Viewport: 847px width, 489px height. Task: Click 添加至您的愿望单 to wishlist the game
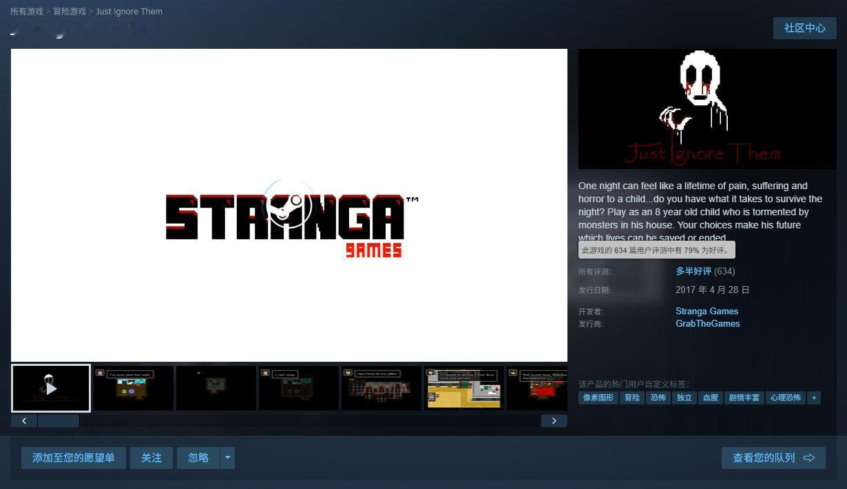[x=74, y=457]
